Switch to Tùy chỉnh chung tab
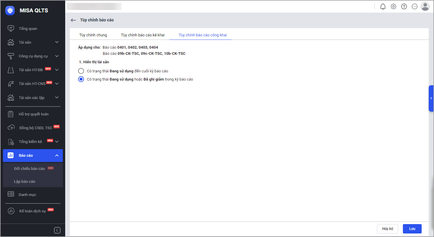 tap(93, 35)
